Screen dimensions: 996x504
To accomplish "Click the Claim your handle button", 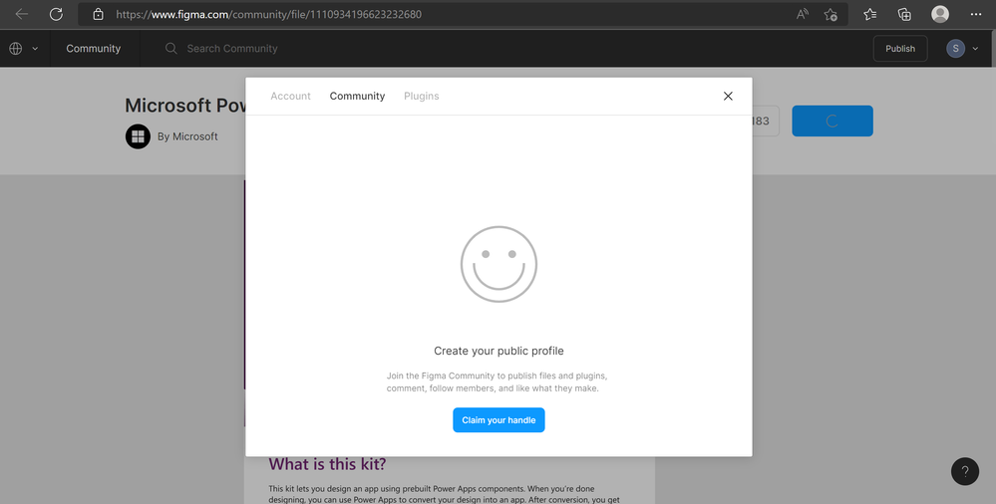I will coord(498,420).
